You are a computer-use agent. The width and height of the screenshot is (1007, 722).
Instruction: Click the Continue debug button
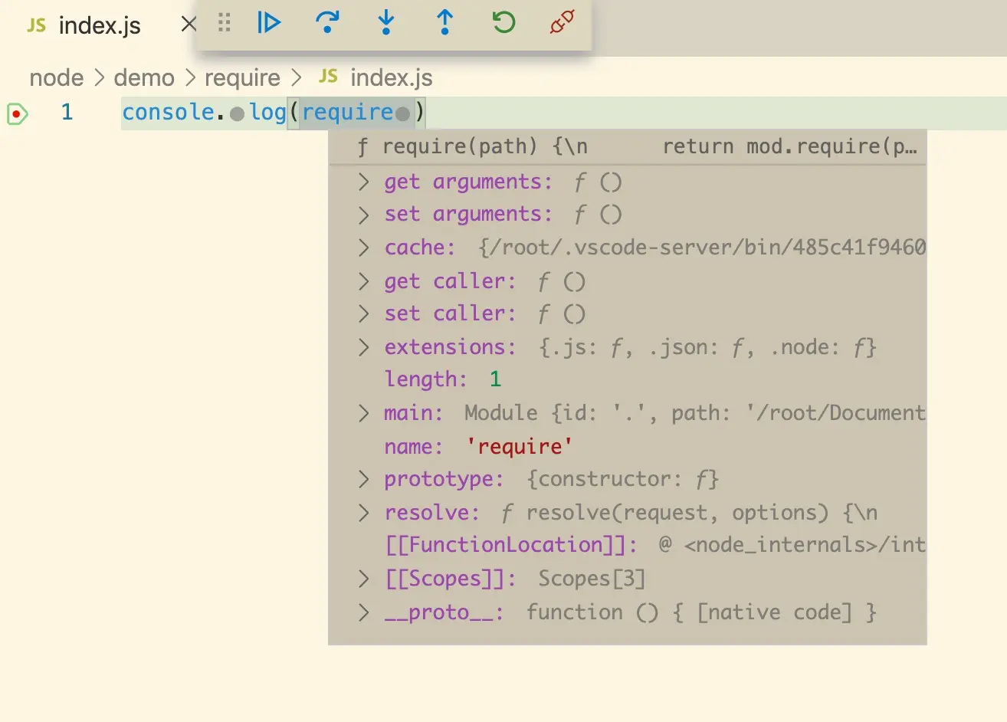coord(269,23)
